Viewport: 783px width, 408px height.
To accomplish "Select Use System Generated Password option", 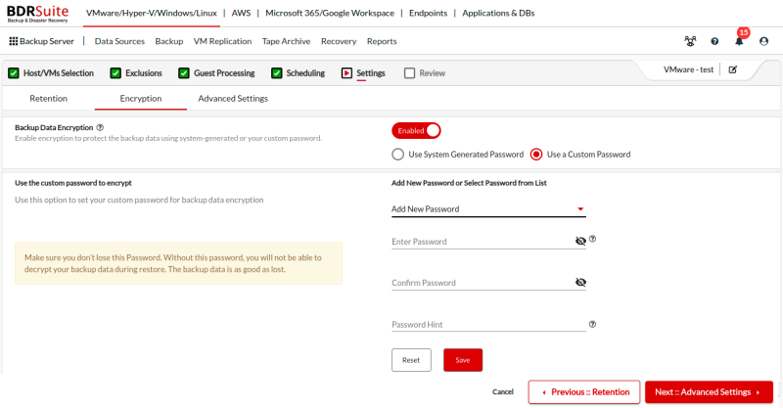I will coord(398,155).
